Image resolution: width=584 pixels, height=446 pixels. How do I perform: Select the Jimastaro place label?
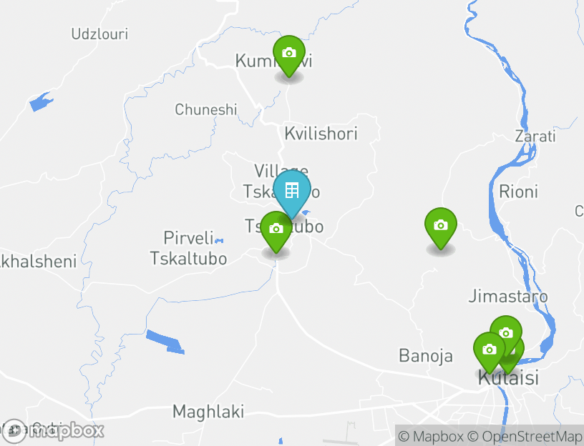(x=508, y=297)
